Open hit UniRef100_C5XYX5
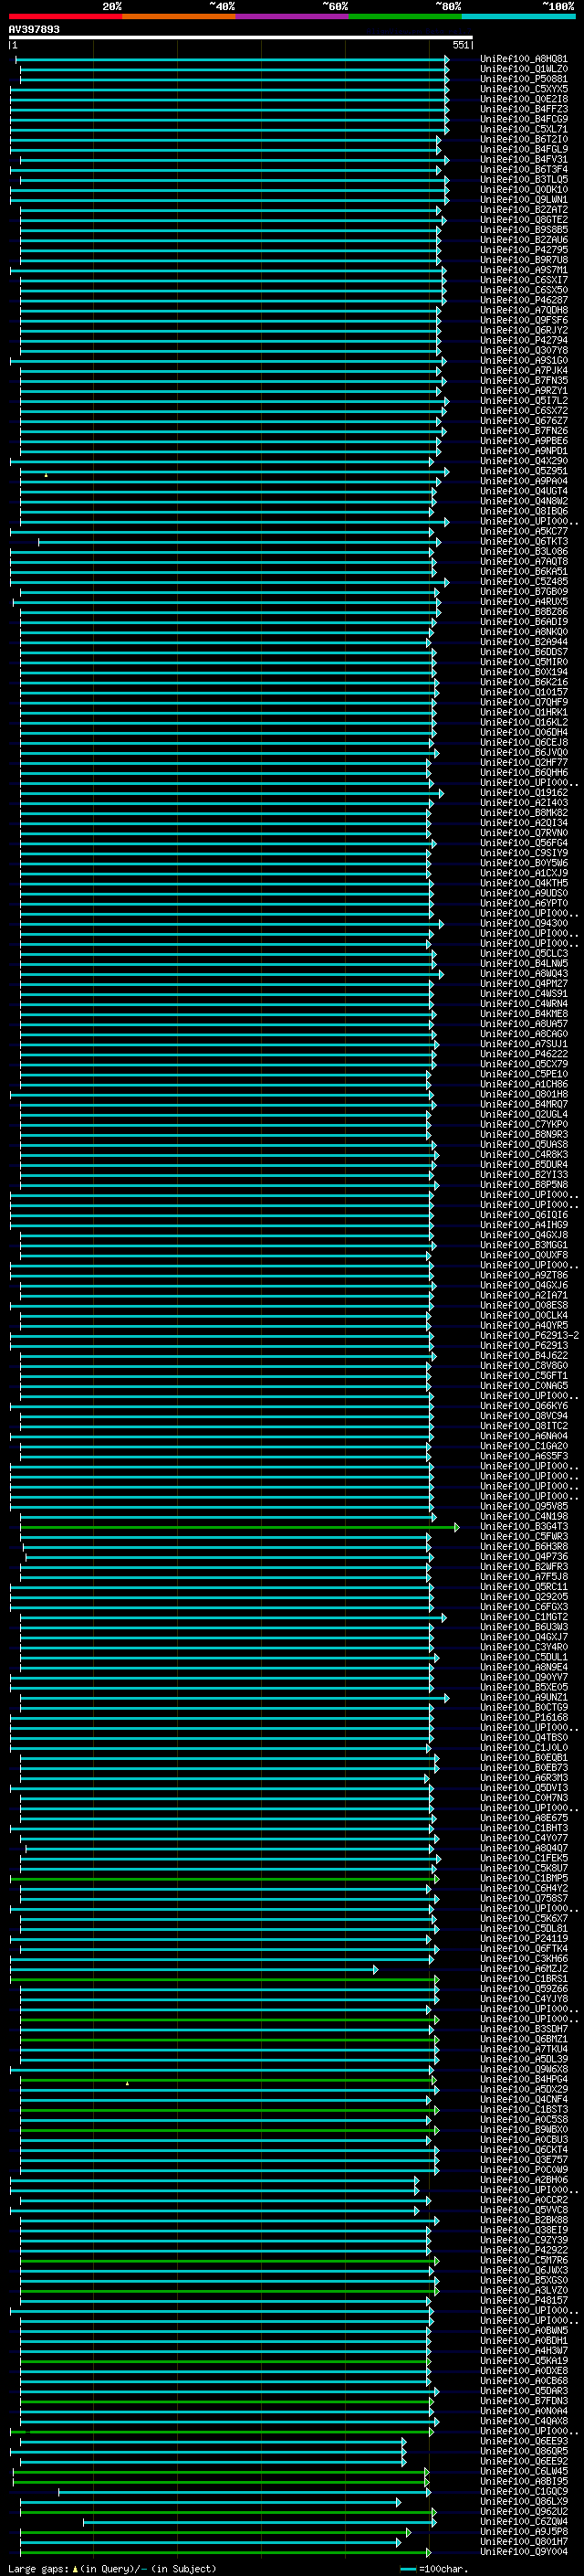Viewport: 584px width, 2576px height. tap(523, 89)
